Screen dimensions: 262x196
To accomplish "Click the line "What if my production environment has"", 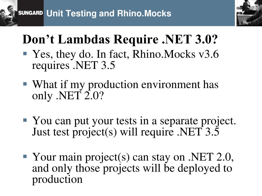I will tap(125, 84).
